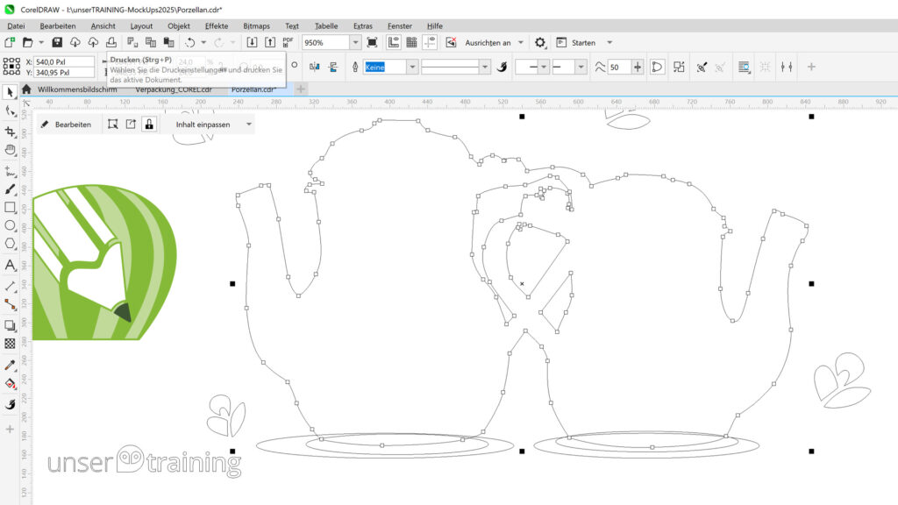
Task: Select the Color Eyedropper tool
Action: (x=10, y=365)
